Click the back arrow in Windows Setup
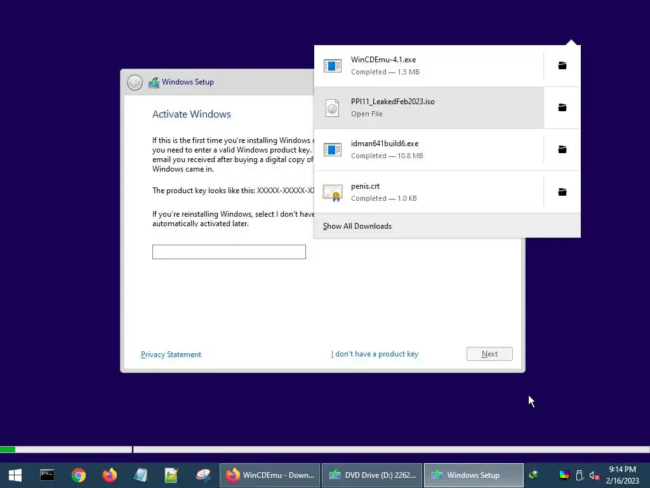The image size is (650, 488). coord(135,82)
